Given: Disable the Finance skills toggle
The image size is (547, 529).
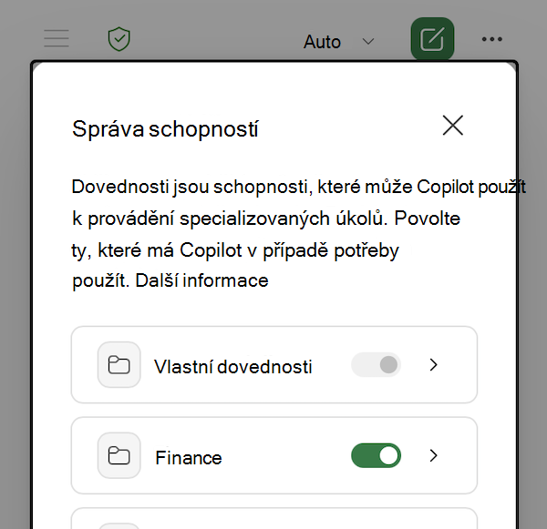Looking at the screenshot, I should point(376,455).
